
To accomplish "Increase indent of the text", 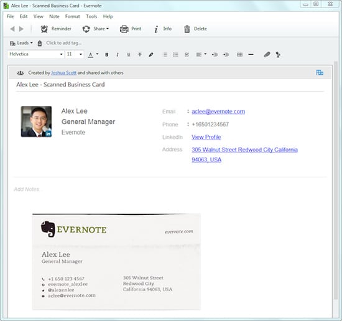I will pos(226,55).
